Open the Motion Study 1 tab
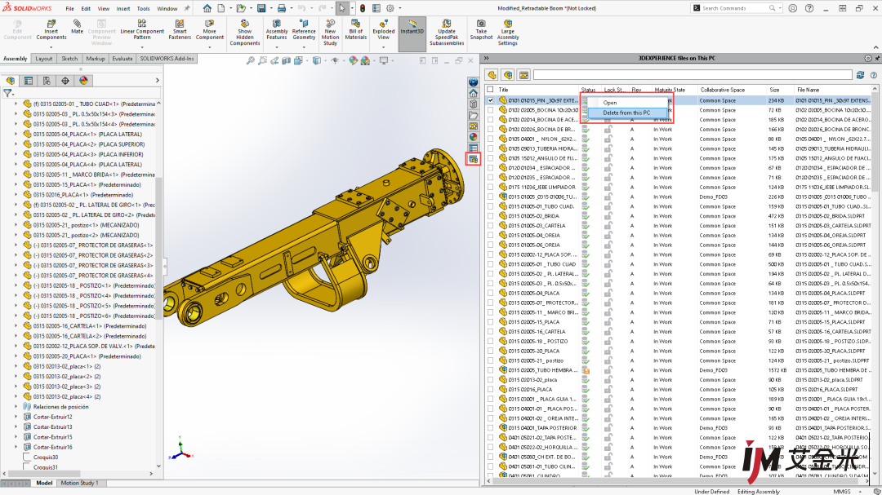882x495 pixels. (79, 484)
